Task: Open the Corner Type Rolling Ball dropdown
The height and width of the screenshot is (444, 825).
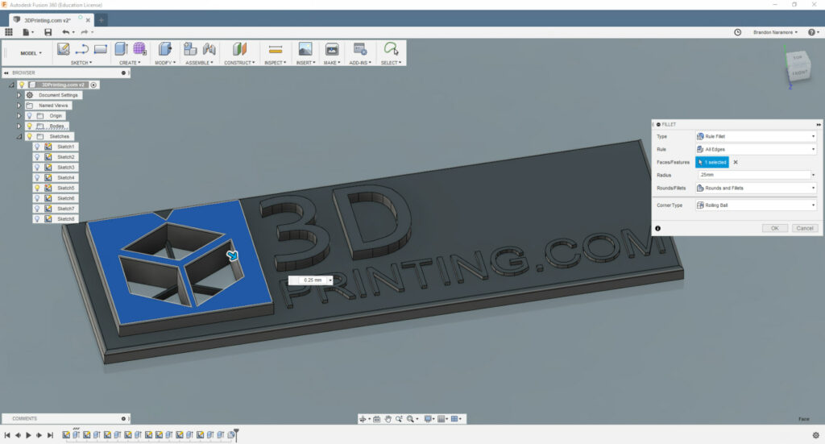Action: coord(756,205)
